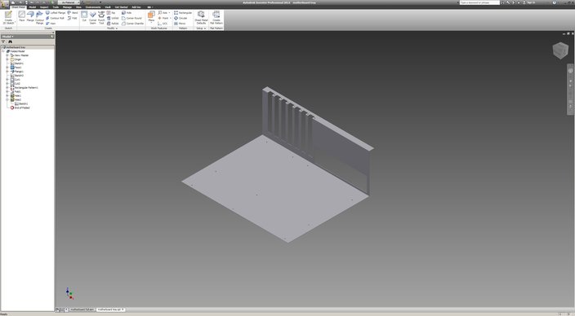
Task: Click Create Flat Pattern
Action: (216, 18)
